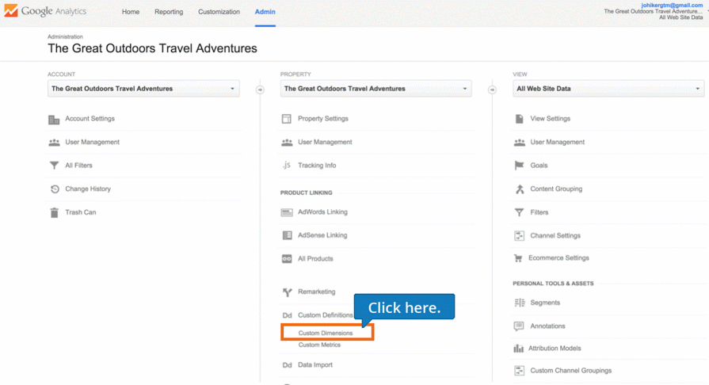Open the Change History link
Screen dimensions: 709x385
pos(88,189)
